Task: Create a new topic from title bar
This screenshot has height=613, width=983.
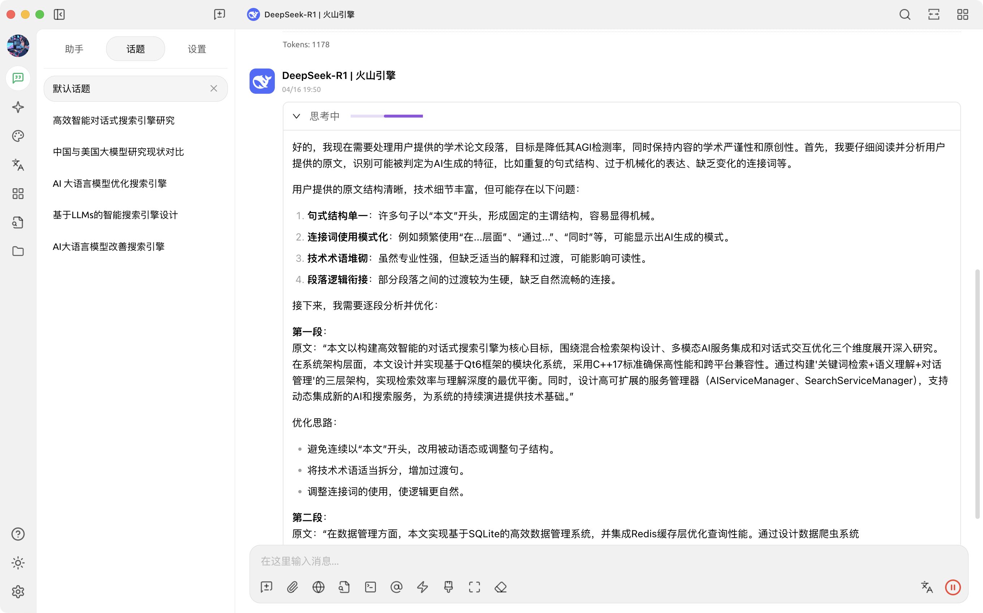Action: coord(219,14)
